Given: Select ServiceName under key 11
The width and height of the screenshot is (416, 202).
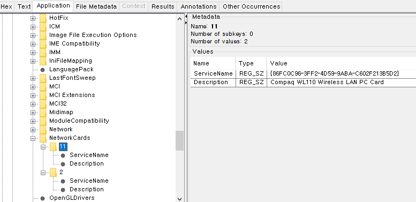Looking at the screenshot, I should click(x=89, y=155).
